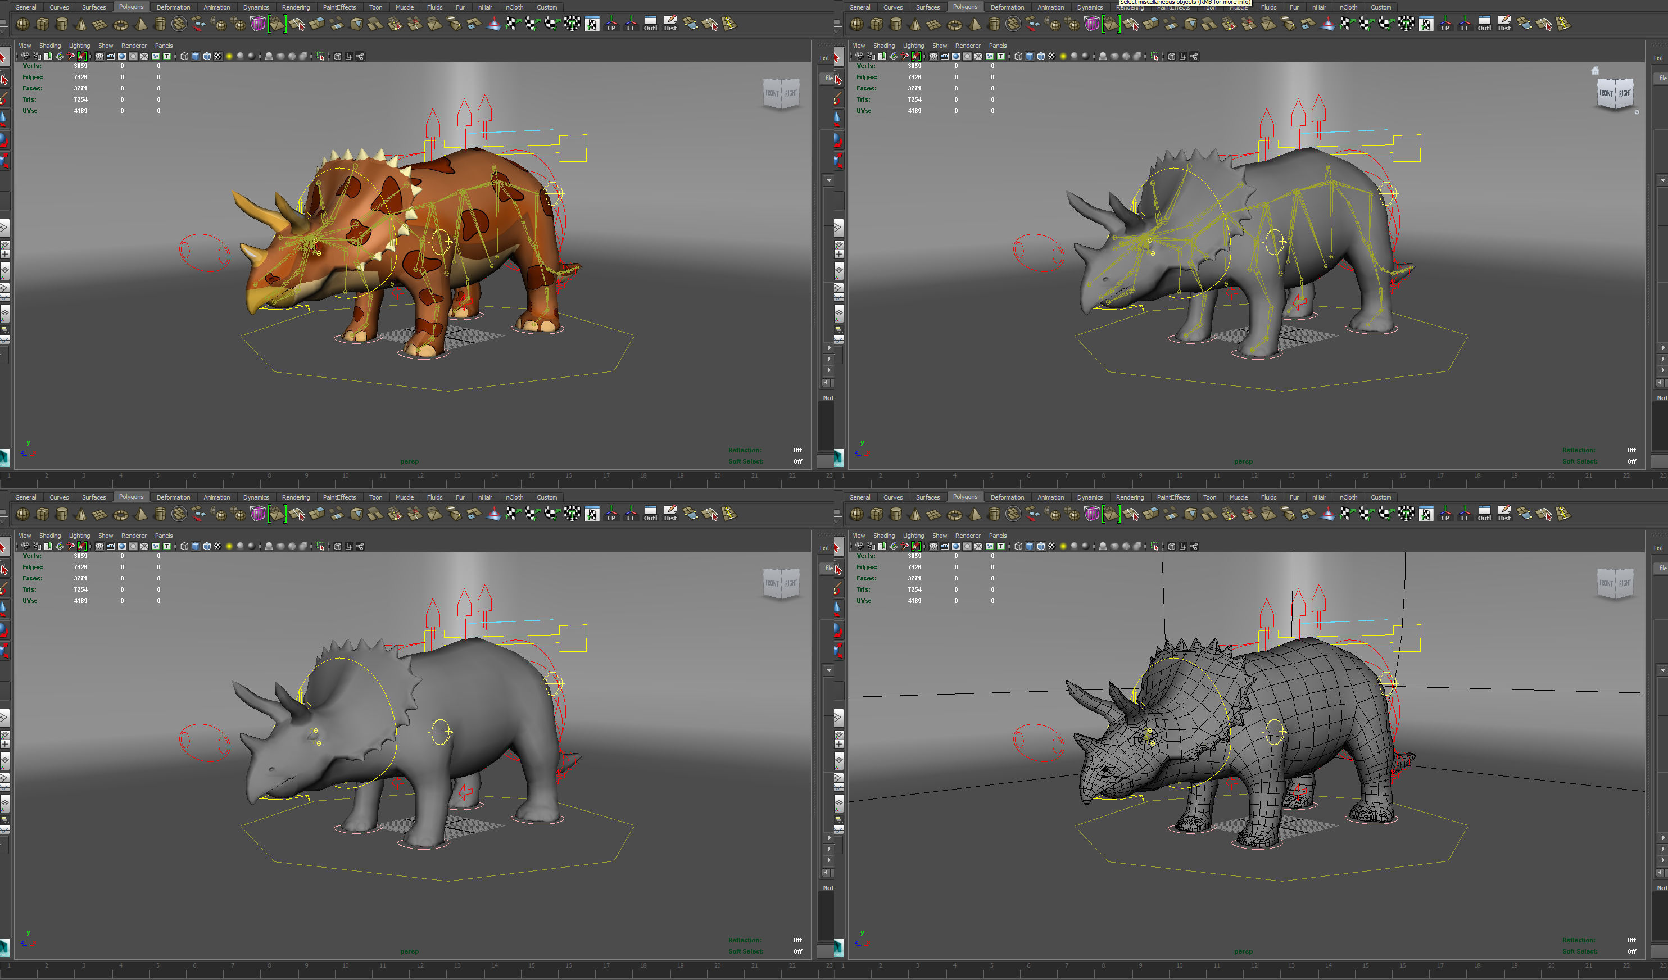Click Outl shelf button in textured window
The height and width of the screenshot is (980, 1668).
pyautogui.click(x=650, y=25)
